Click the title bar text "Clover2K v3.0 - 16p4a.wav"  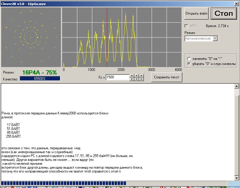click(23, 4)
